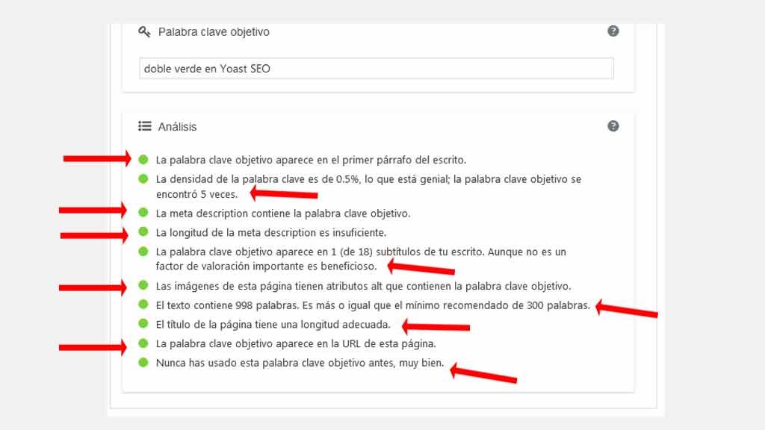The height and width of the screenshot is (430, 765).
Task: Click the key icon beside Palabra clave objetivo
Action: tap(145, 31)
